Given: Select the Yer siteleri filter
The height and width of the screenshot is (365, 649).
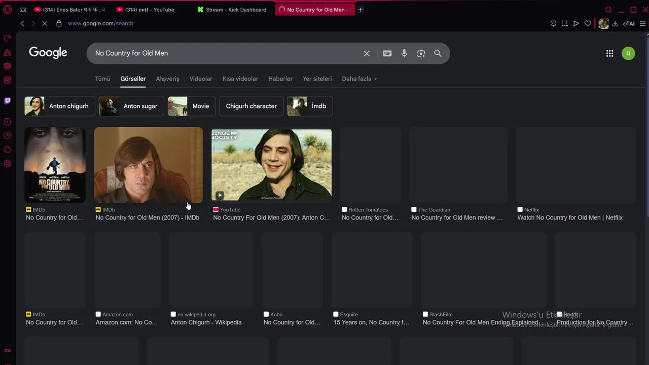Looking at the screenshot, I should 317,79.
